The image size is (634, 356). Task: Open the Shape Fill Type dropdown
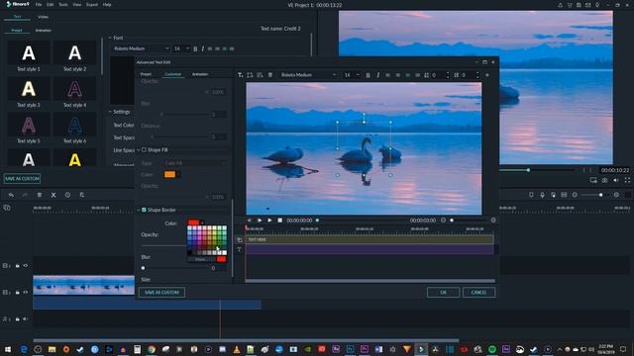pos(195,163)
